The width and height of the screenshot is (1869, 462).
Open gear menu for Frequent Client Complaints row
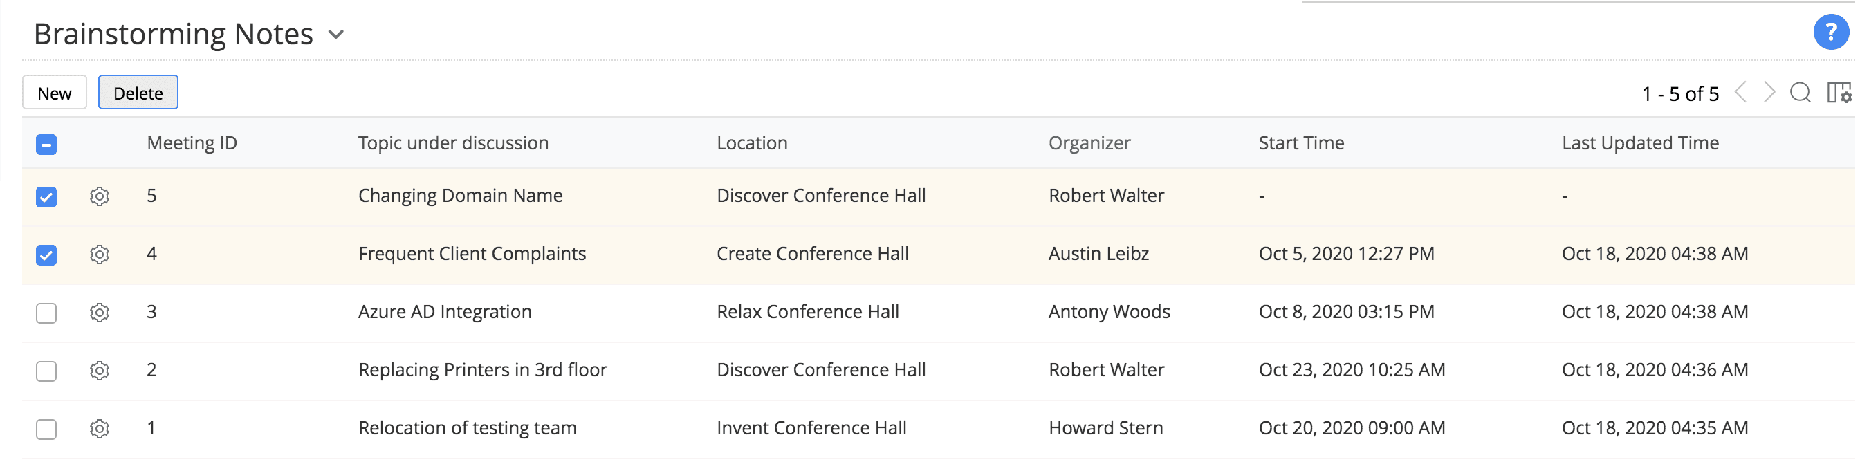click(x=100, y=254)
